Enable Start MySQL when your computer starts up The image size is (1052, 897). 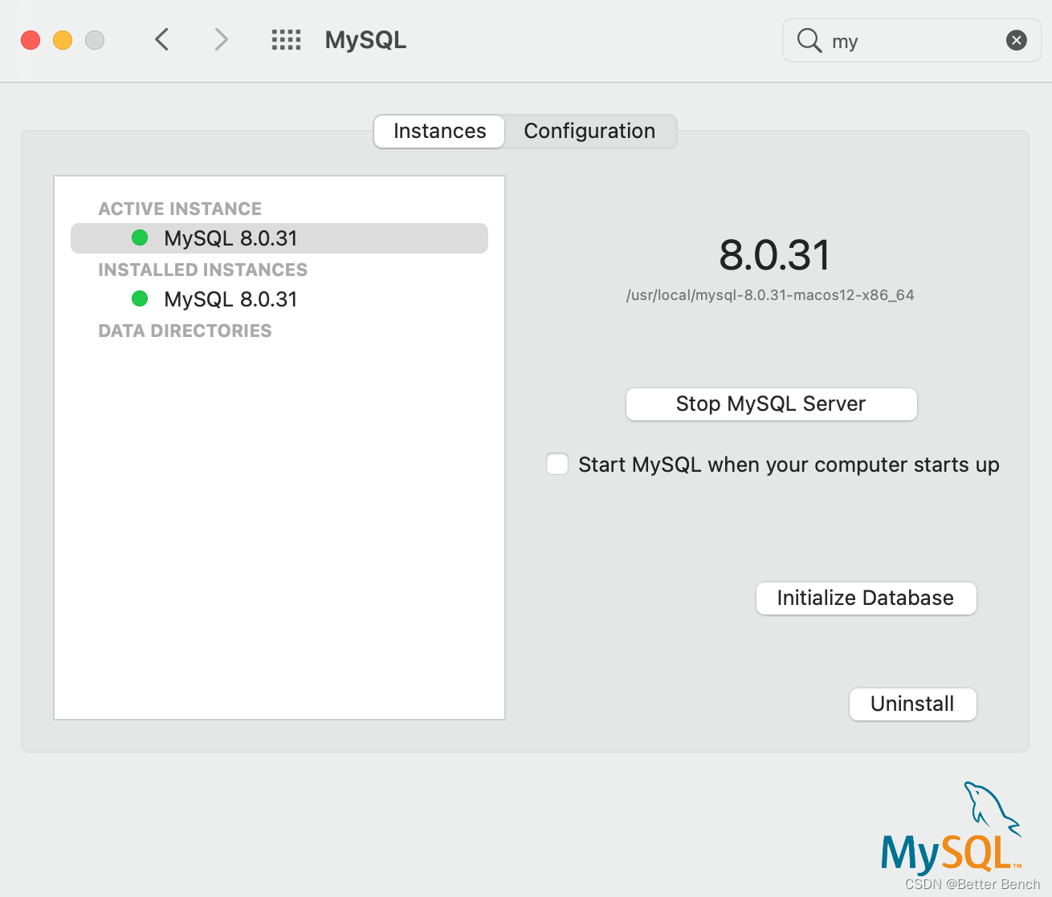(557, 464)
